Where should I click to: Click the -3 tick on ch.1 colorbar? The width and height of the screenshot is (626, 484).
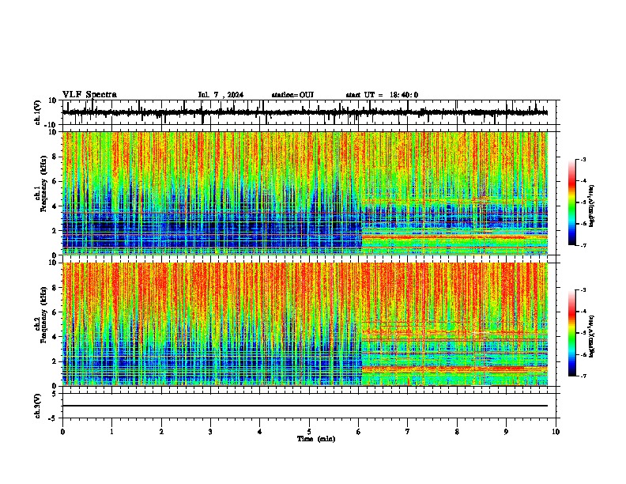[x=583, y=160]
